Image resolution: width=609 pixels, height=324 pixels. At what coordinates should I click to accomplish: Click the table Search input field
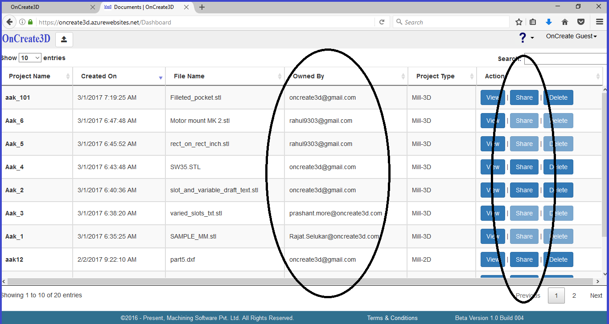565,59
